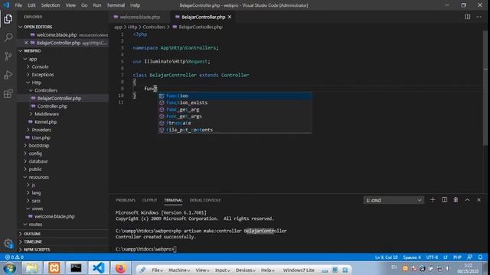Open the Selection menu
Screen dimensions: 490x275
point(51,5)
